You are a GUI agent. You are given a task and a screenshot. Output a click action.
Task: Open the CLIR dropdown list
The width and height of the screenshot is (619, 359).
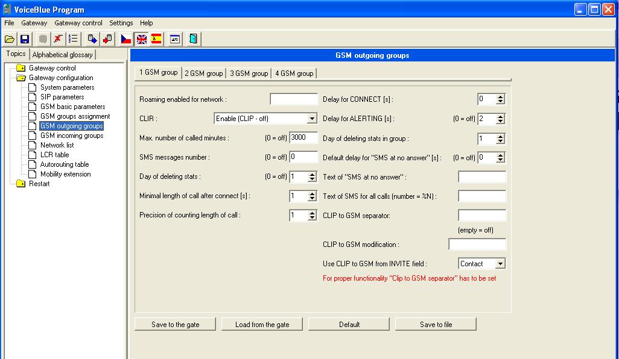(x=312, y=119)
